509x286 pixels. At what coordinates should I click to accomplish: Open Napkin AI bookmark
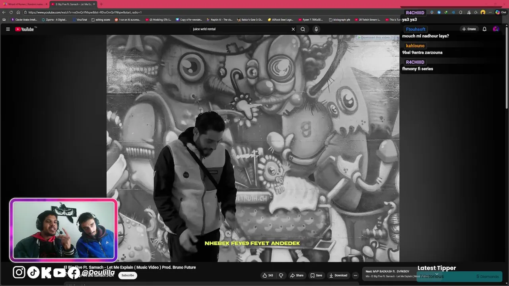220,19
